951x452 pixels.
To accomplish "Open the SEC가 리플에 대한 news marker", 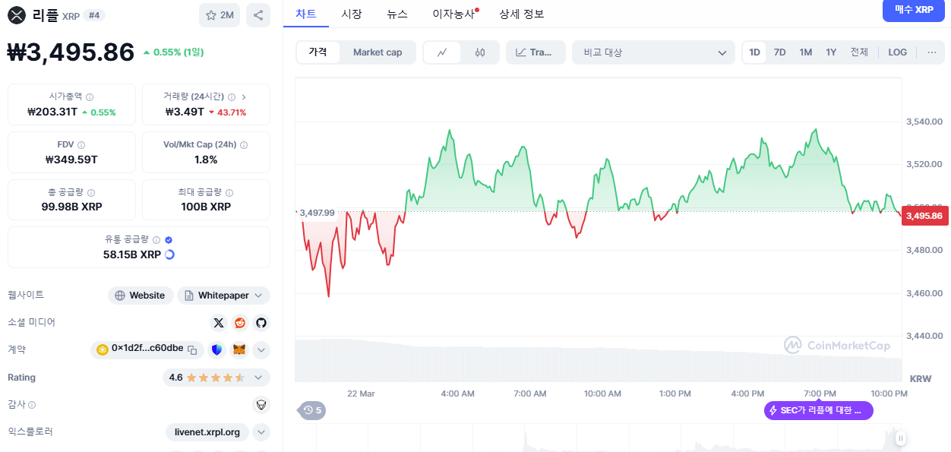I will click(x=819, y=410).
